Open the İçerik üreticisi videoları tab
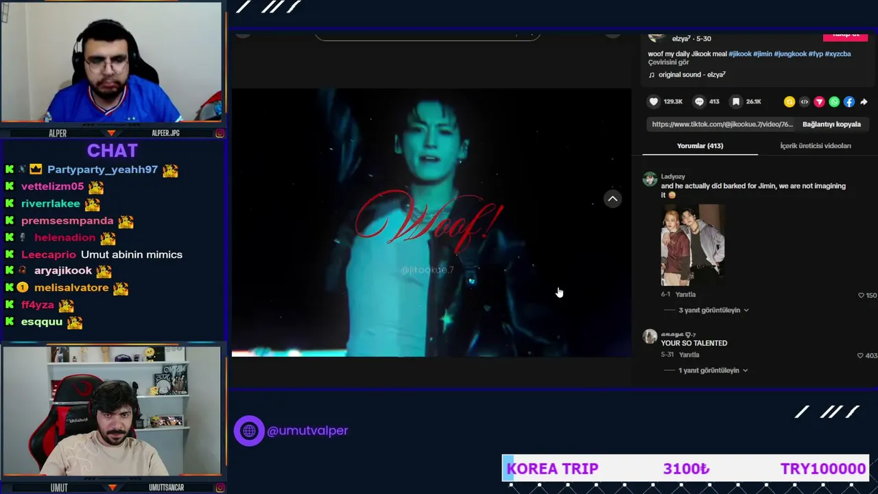The image size is (878, 494). tap(816, 145)
